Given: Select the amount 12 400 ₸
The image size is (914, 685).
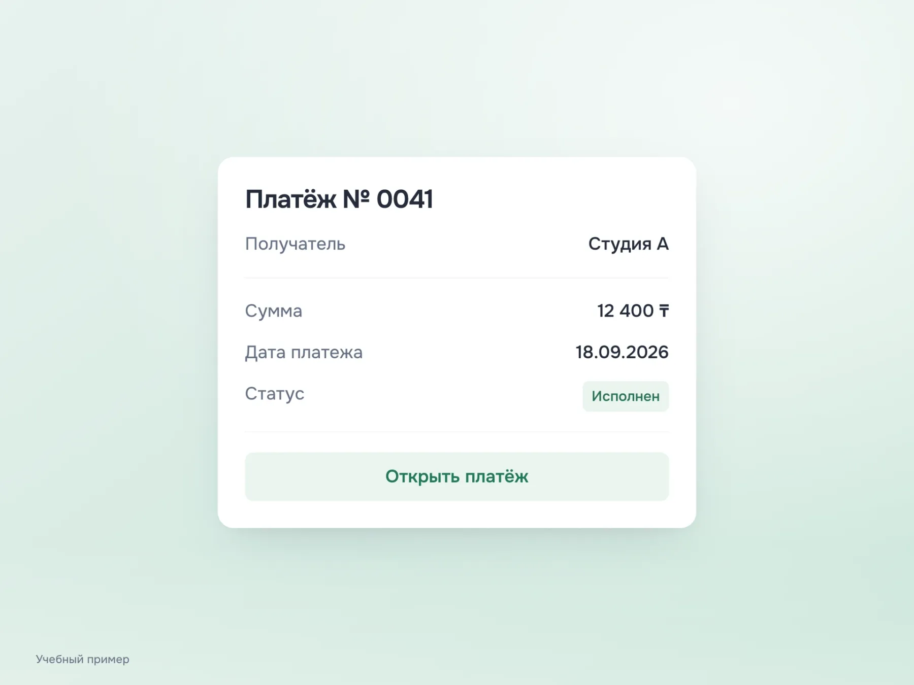Looking at the screenshot, I should [x=633, y=311].
